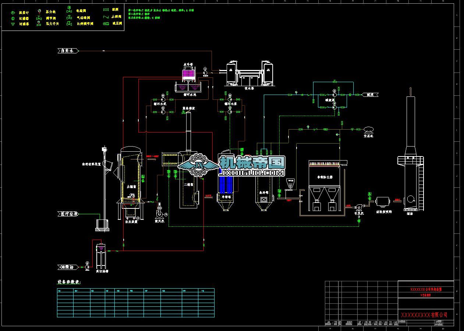Select the 柴油 diesel inlet tag

68,267
